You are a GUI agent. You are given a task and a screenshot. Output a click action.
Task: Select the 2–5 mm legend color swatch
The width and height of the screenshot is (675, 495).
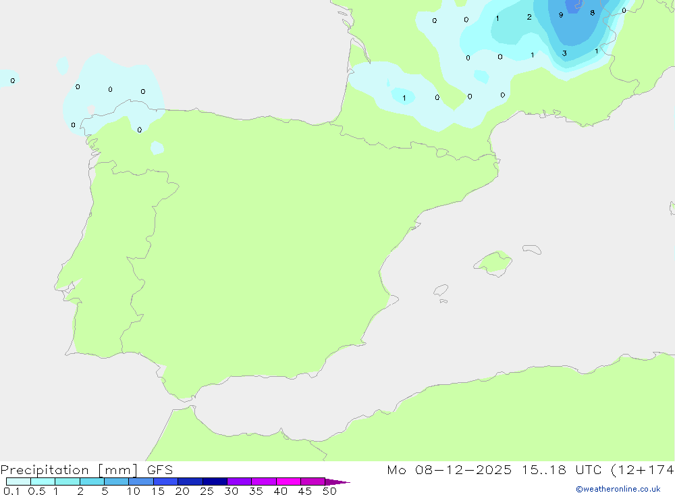tap(92, 481)
